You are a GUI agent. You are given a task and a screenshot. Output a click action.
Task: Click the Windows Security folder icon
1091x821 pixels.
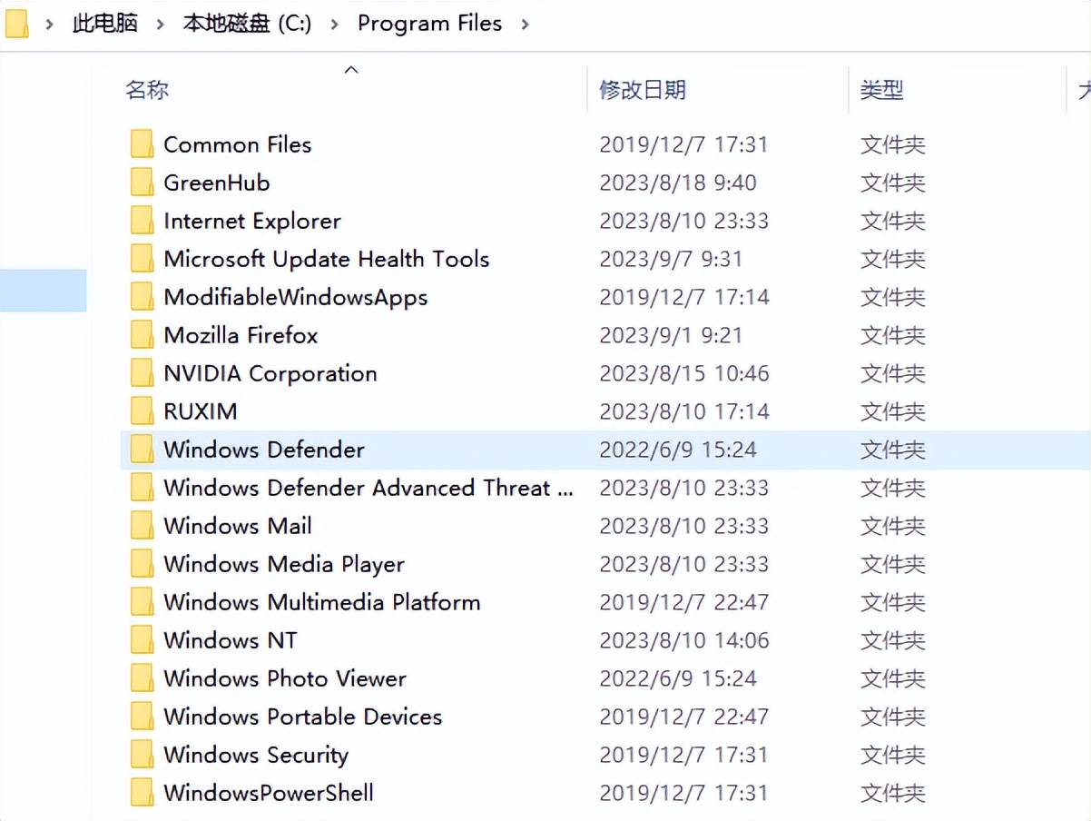coord(142,755)
